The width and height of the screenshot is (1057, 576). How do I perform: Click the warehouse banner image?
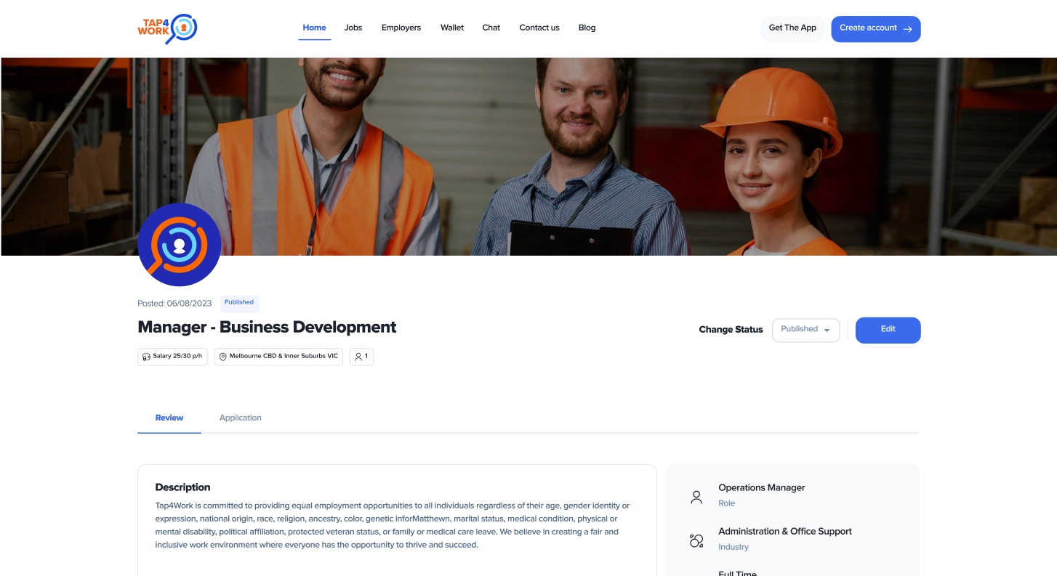[x=528, y=156]
